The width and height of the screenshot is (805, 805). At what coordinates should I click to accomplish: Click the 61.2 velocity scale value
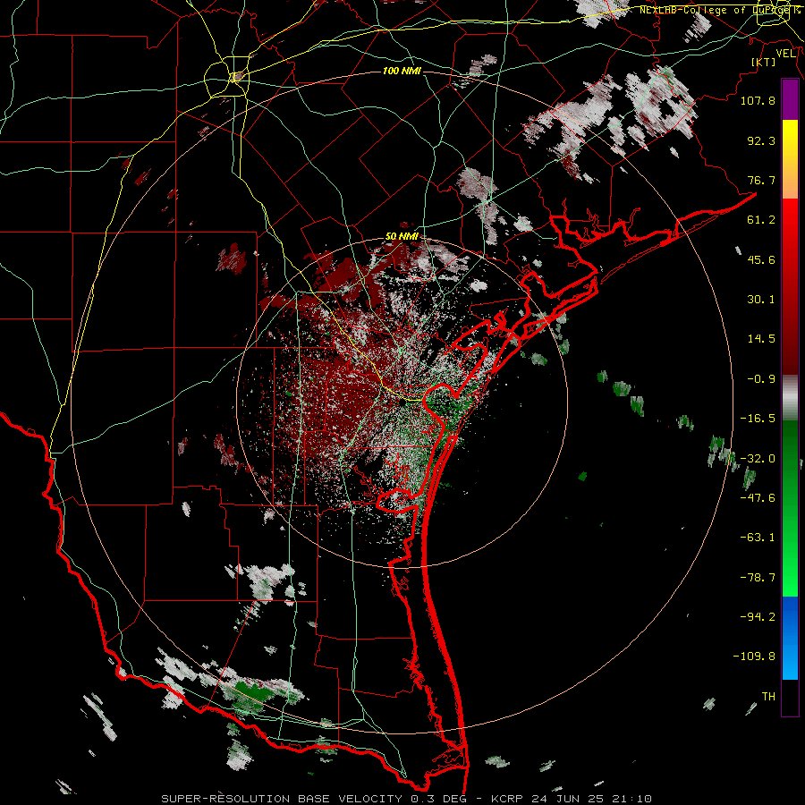click(761, 220)
